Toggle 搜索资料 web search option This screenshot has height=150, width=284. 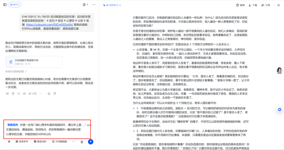coord(40,142)
